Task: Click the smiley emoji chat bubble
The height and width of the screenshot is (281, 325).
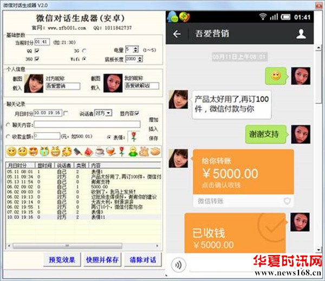Action: pyautogui.click(x=276, y=76)
